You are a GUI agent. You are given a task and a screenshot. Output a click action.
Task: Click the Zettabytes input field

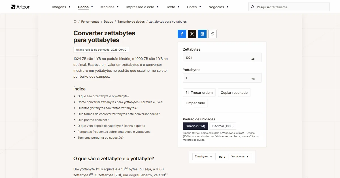point(222,58)
